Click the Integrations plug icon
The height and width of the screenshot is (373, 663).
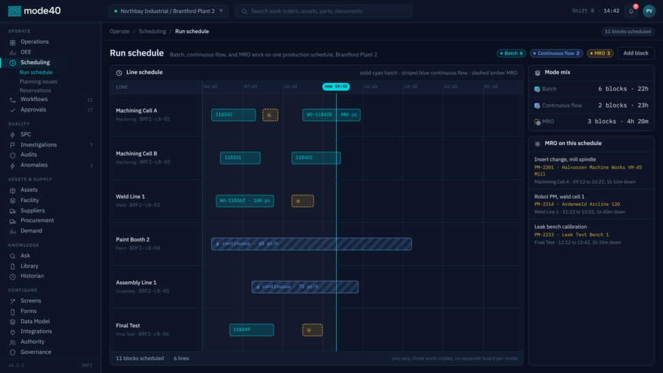[13, 332]
